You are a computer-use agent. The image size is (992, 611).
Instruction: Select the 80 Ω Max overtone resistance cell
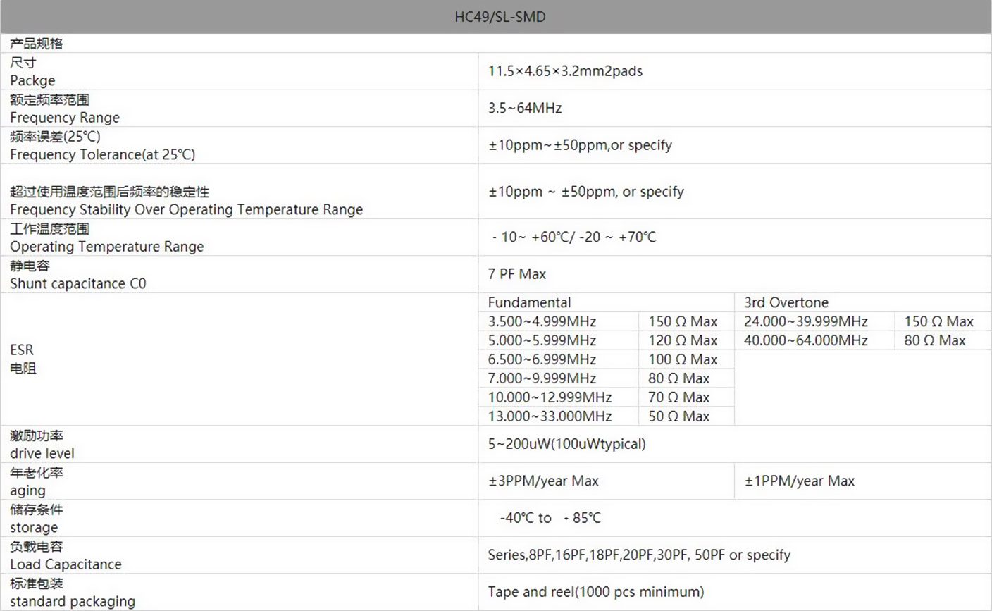point(935,341)
